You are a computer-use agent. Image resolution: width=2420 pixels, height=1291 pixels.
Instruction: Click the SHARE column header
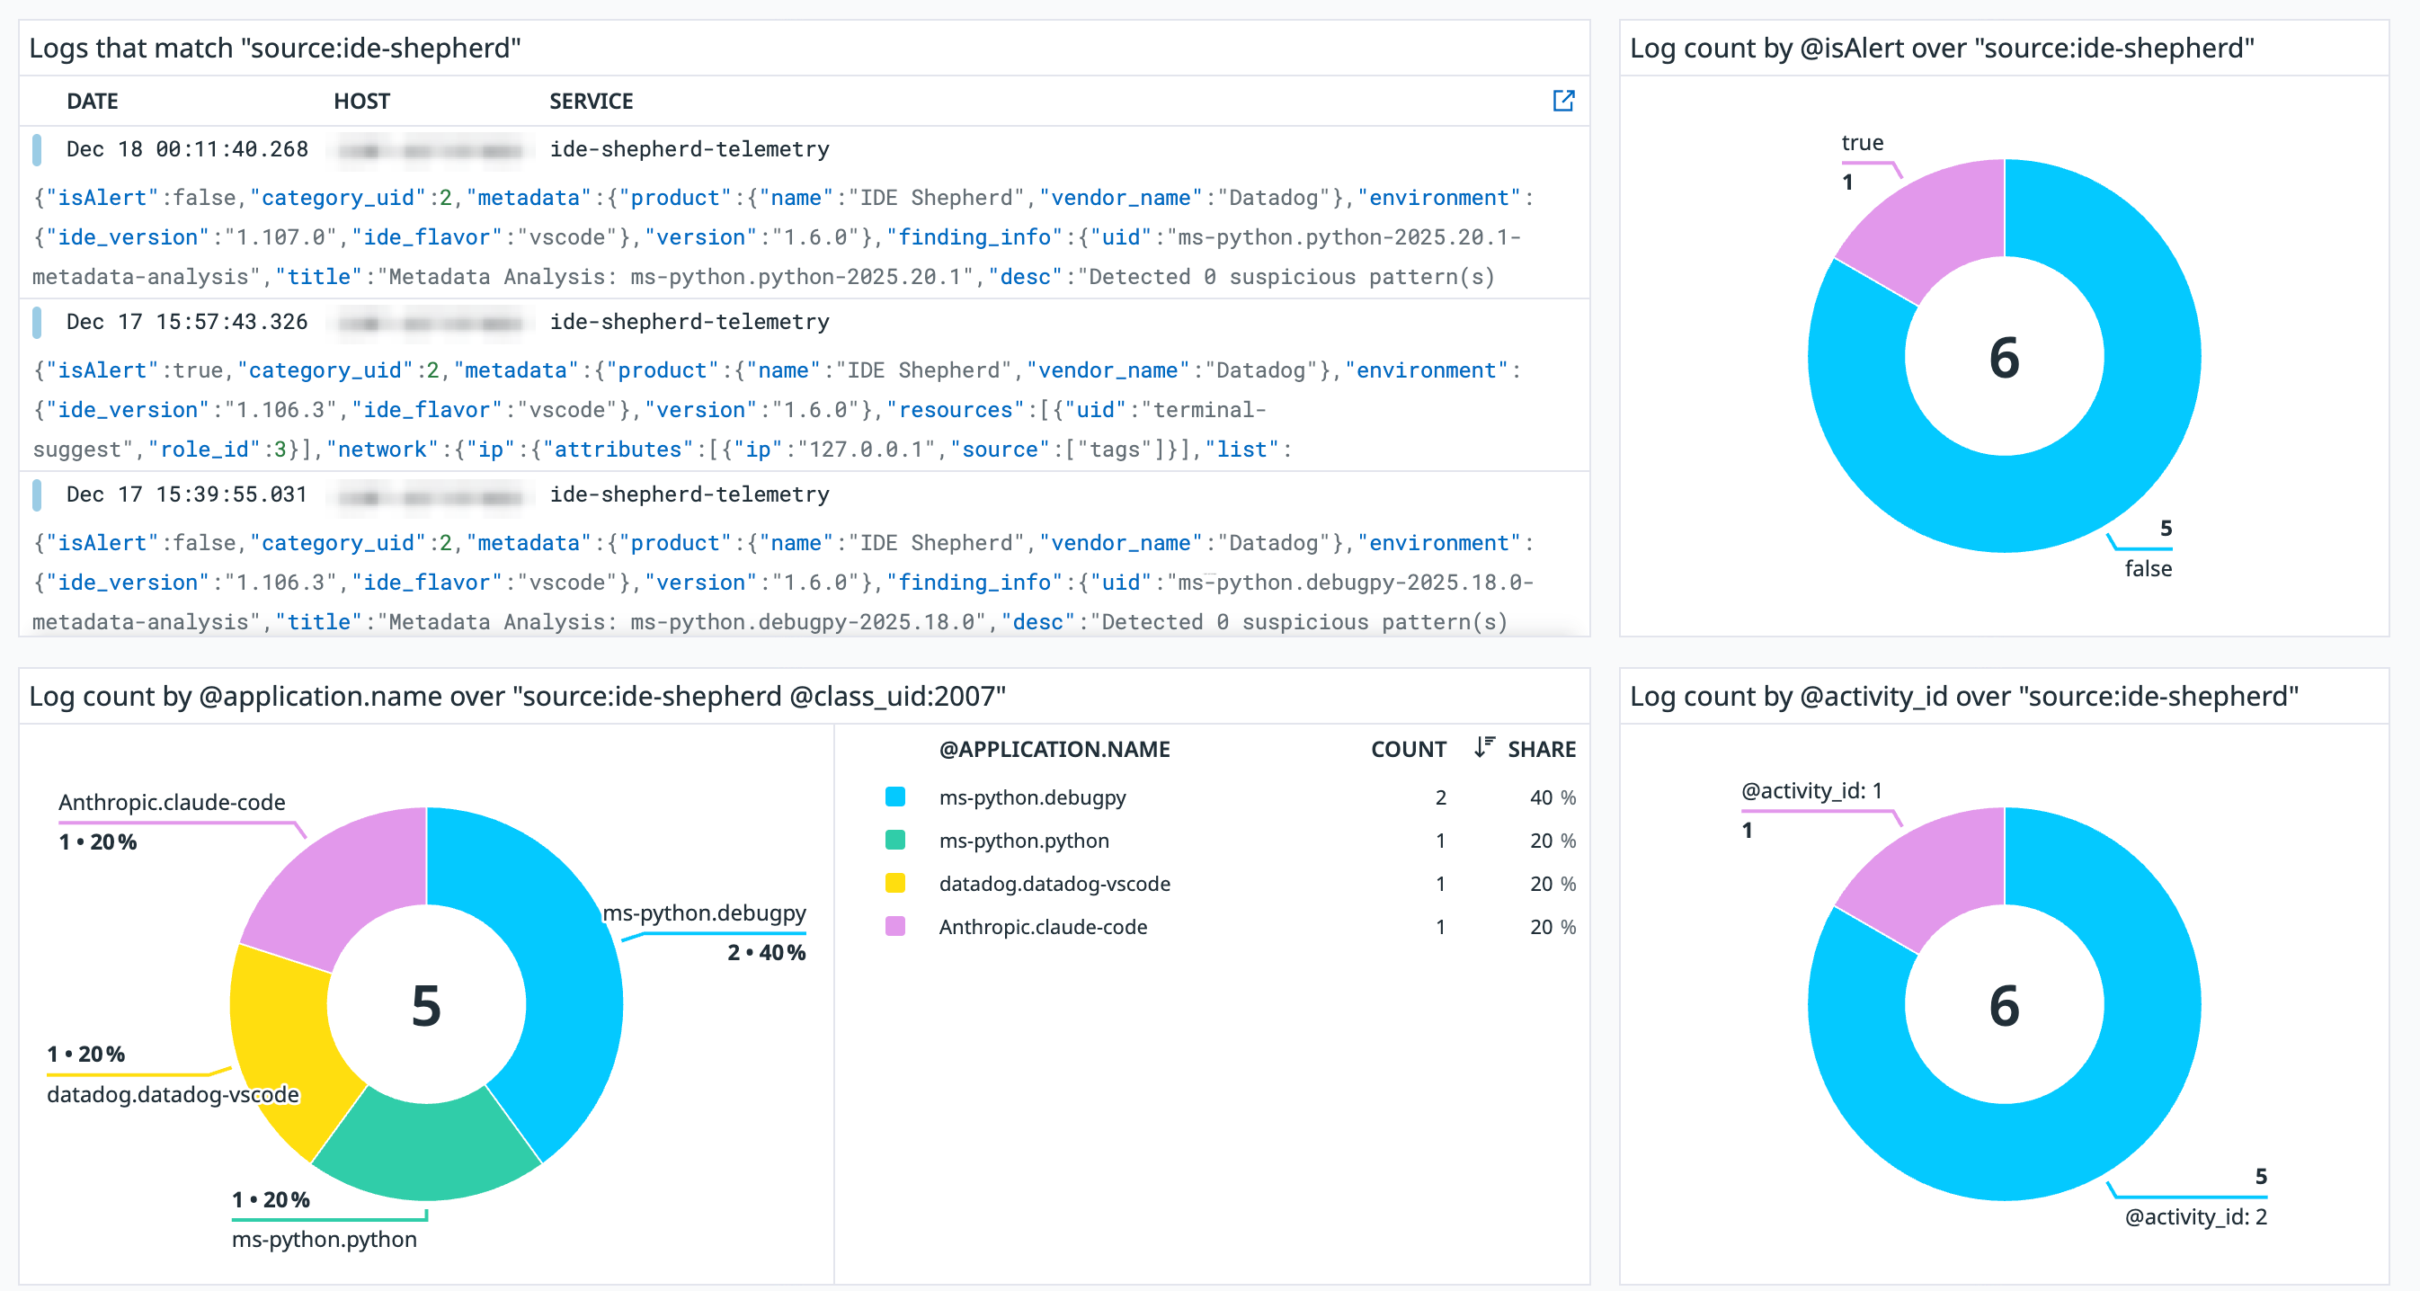tap(1542, 749)
